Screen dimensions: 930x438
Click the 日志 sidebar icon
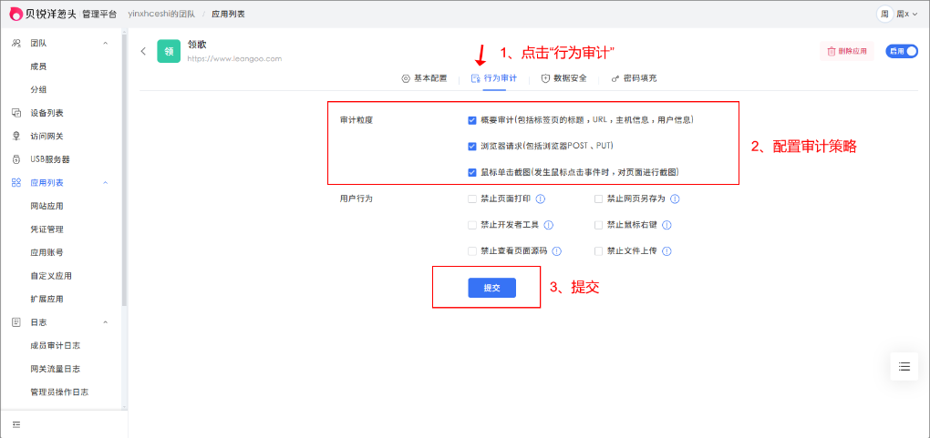click(x=16, y=321)
